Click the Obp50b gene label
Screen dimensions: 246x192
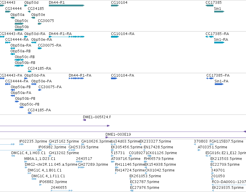click(x=22, y=27)
